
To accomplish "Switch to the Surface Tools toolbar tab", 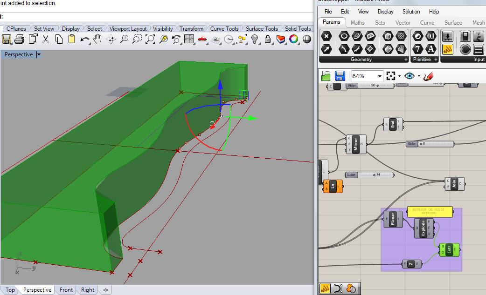I will point(262,29).
